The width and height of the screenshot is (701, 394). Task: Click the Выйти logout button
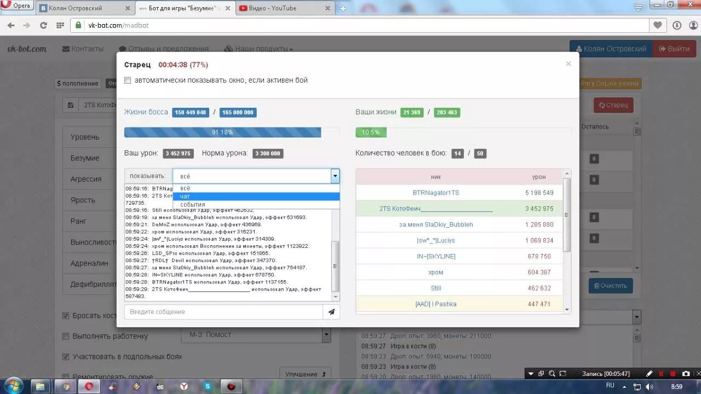click(x=674, y=49)
